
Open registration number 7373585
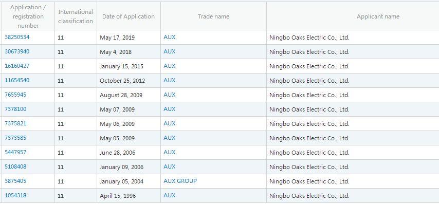(x=15, y=138)
